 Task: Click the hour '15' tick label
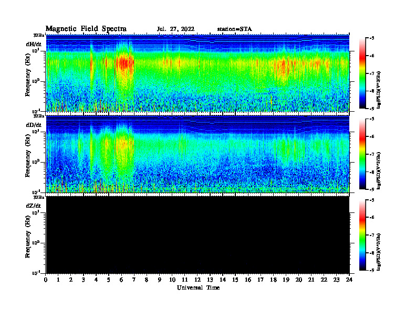pyautogui.click(x=235, y=280)
